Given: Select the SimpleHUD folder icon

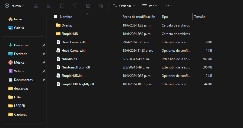Looking at the screenshot, I should 58,34.
